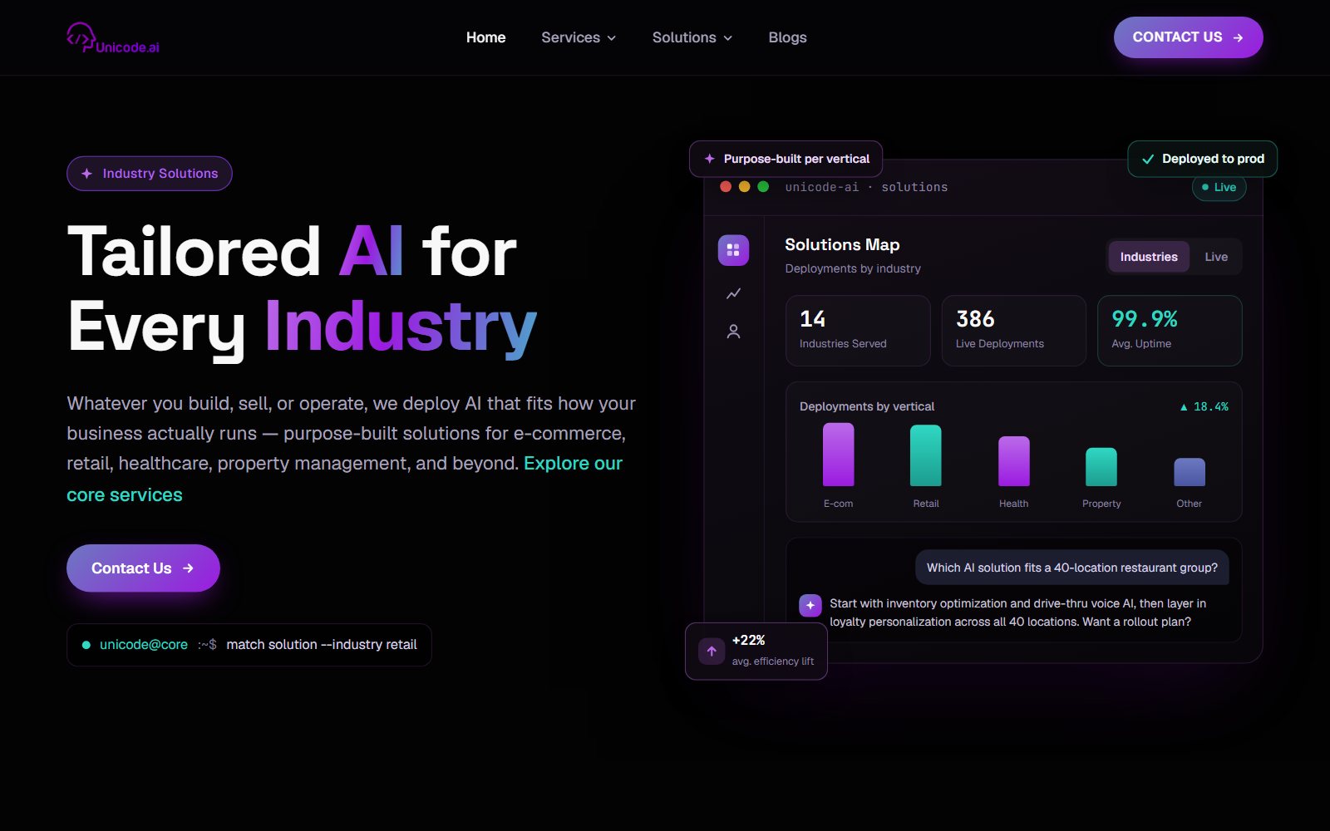Click the checkmark icon on Deployed to prod

click(1148, 159)
